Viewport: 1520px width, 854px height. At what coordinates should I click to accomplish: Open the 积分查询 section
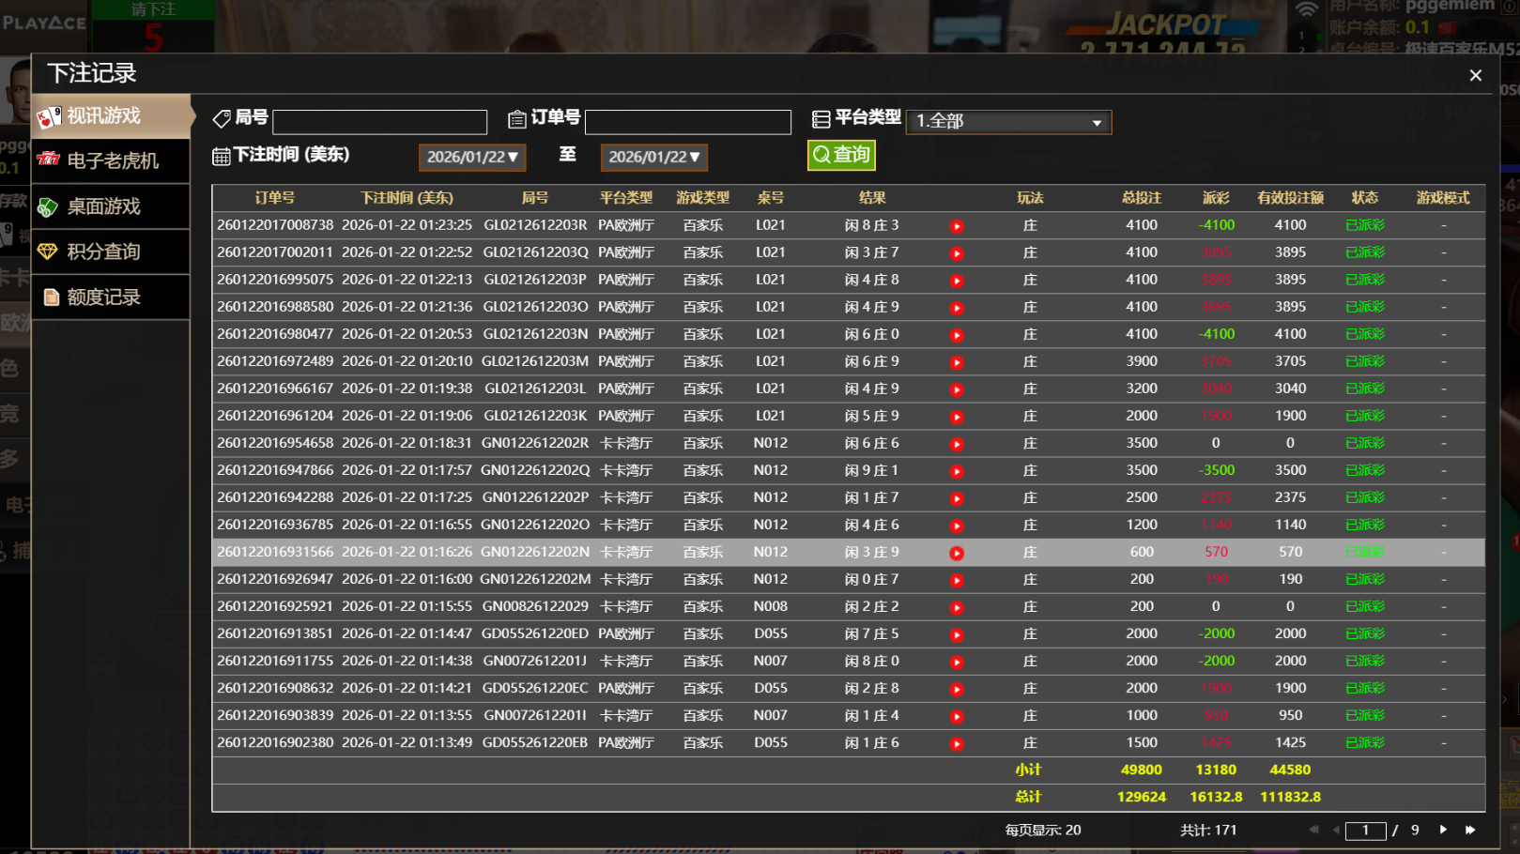click(x=112, y=252)
